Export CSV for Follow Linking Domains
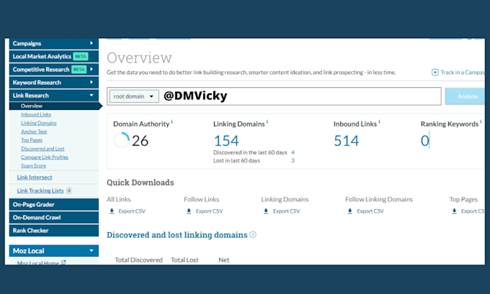This screenshot has height=294, width=490. coord(370,211)
